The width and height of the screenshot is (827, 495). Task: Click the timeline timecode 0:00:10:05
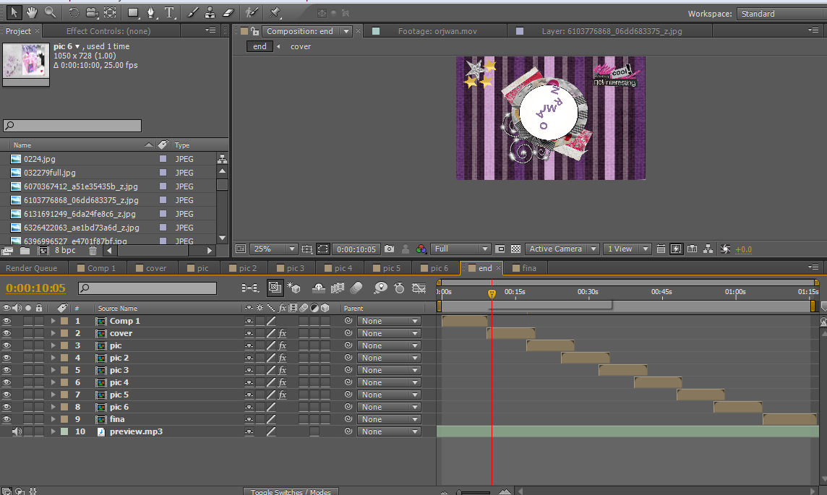point(36,288)
